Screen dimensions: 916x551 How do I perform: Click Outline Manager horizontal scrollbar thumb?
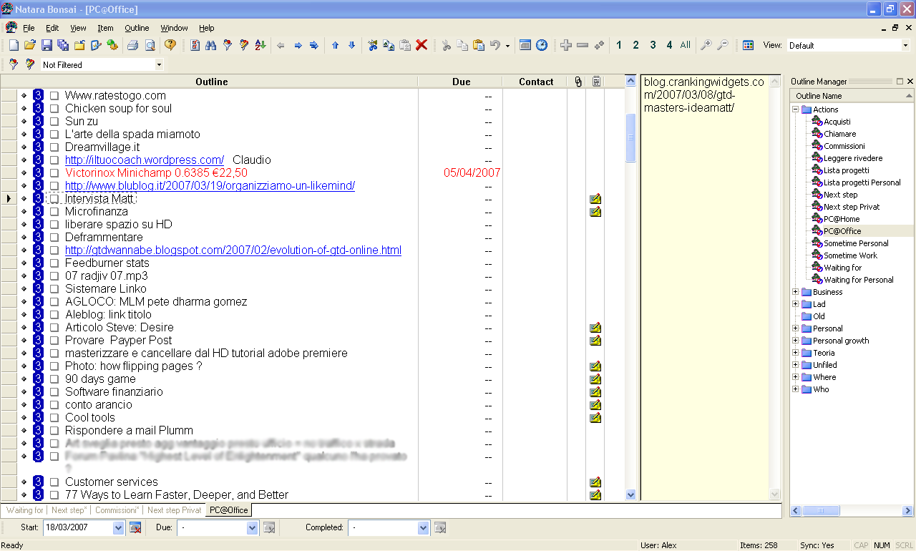[821, 511]
